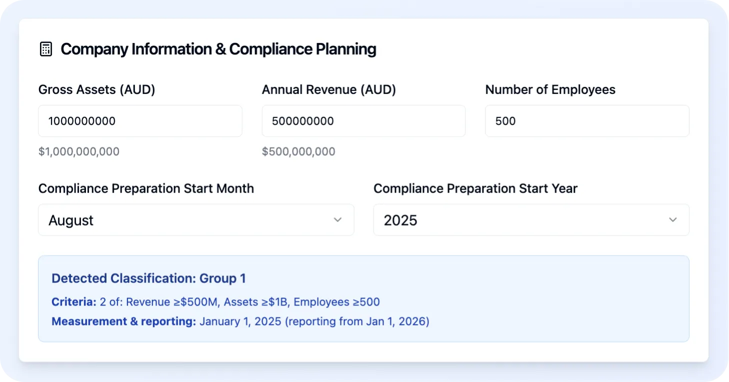Open the Compliance Preparation Start Year dropdown
Screen dimensions: 729x382
[x=531, y=220]
